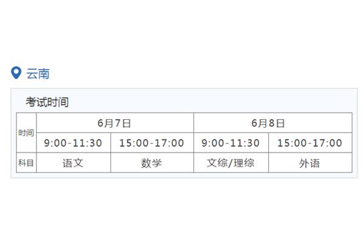
Task: Click the character 云 in the heading
Action: [x=32, y=74]
